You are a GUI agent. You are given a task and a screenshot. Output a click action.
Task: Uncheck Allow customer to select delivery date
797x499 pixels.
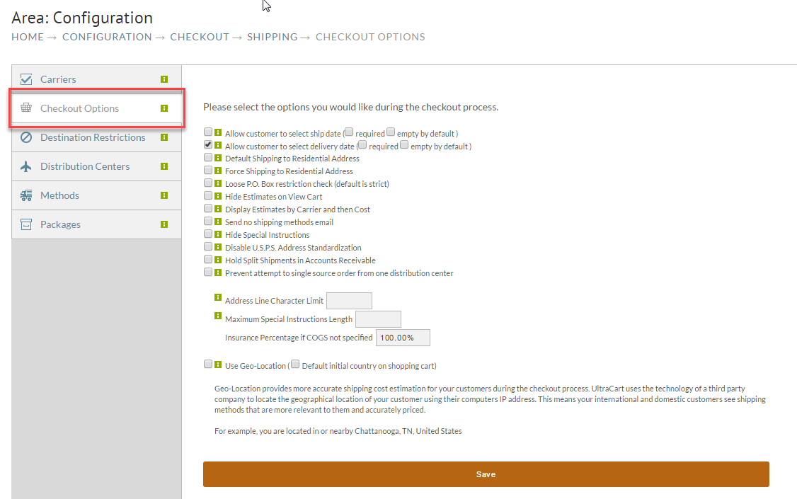[208, 145]
